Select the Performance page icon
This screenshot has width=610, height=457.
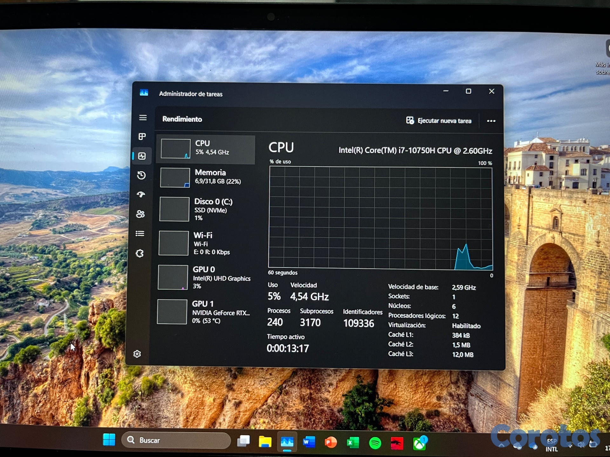click(142, 156)
